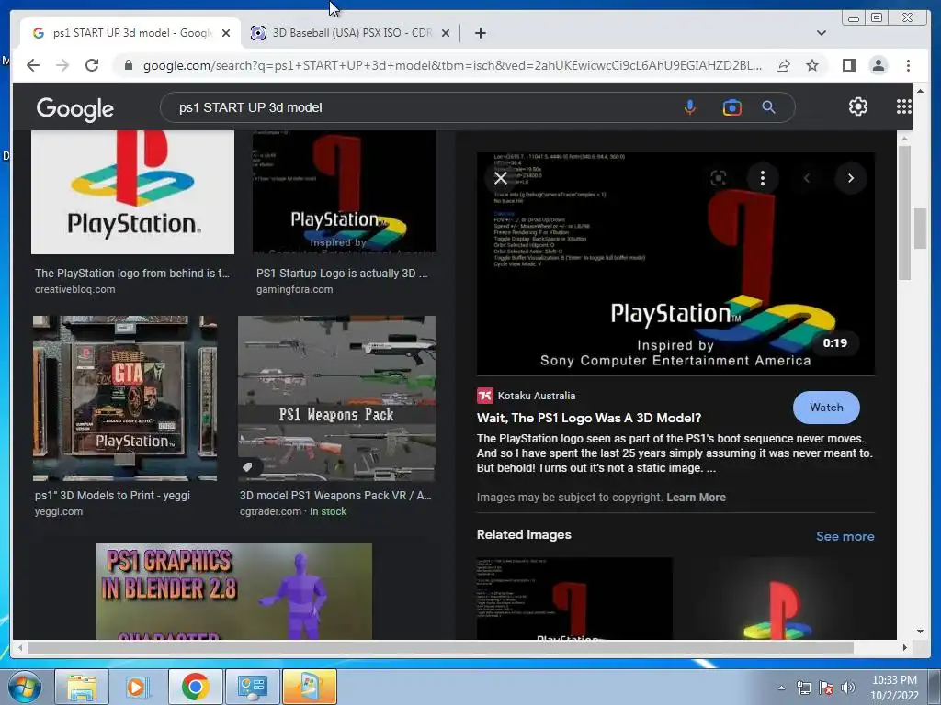Open the large PlayStation preview image
Image resolution: width=941 pixels, height=705 pixels.
675,263
